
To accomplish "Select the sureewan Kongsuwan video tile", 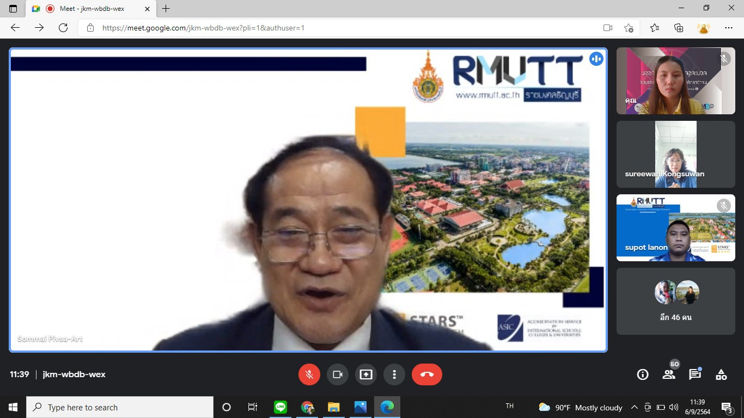I will click(x=675, y=155).
